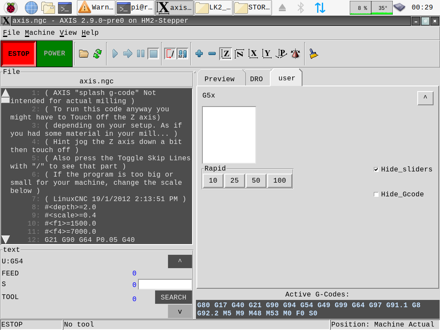
Task: Open the Help menu
Action: (x=90, y=33)
